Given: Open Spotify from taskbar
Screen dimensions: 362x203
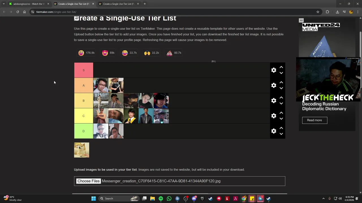Looking at the screenshot, I should tap(161, 198).
